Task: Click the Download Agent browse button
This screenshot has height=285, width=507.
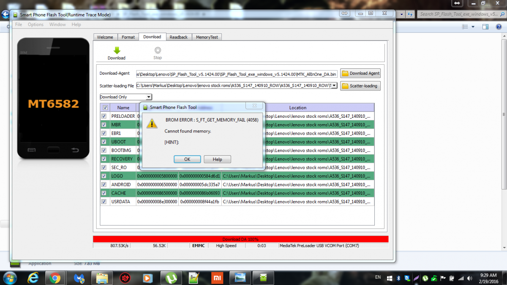Action: point(360,73)
